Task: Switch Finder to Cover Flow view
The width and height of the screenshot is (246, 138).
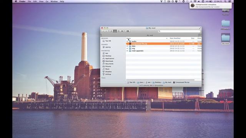Action: click(122, 31)
